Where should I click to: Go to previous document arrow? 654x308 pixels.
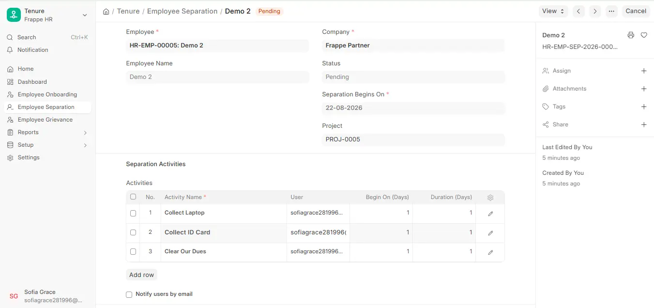tap(578, 11)
